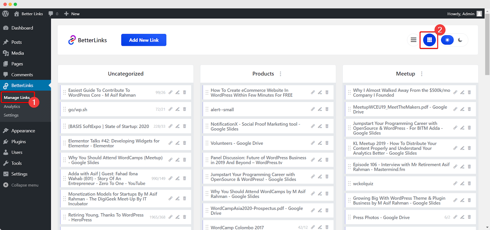Click the 72/21 click count
490x230 pixels.
click(x=160, y=109)
